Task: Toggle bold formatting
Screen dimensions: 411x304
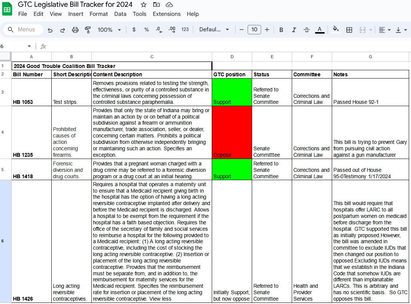Action: coord(281,30)
